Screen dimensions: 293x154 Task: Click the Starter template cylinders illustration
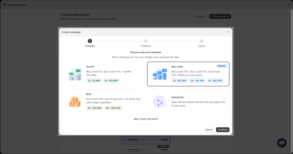point(75,74)
